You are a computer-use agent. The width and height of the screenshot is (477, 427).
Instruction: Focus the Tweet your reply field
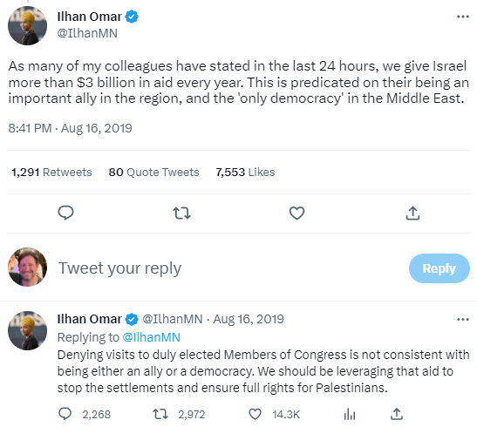click(231, 268)
